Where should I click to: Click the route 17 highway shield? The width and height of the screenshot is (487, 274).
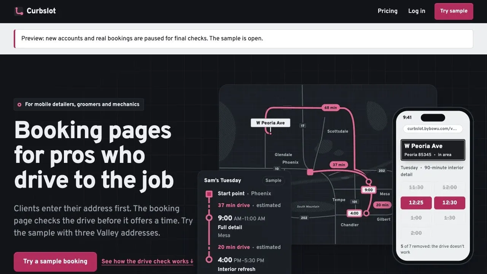point(303,126)
